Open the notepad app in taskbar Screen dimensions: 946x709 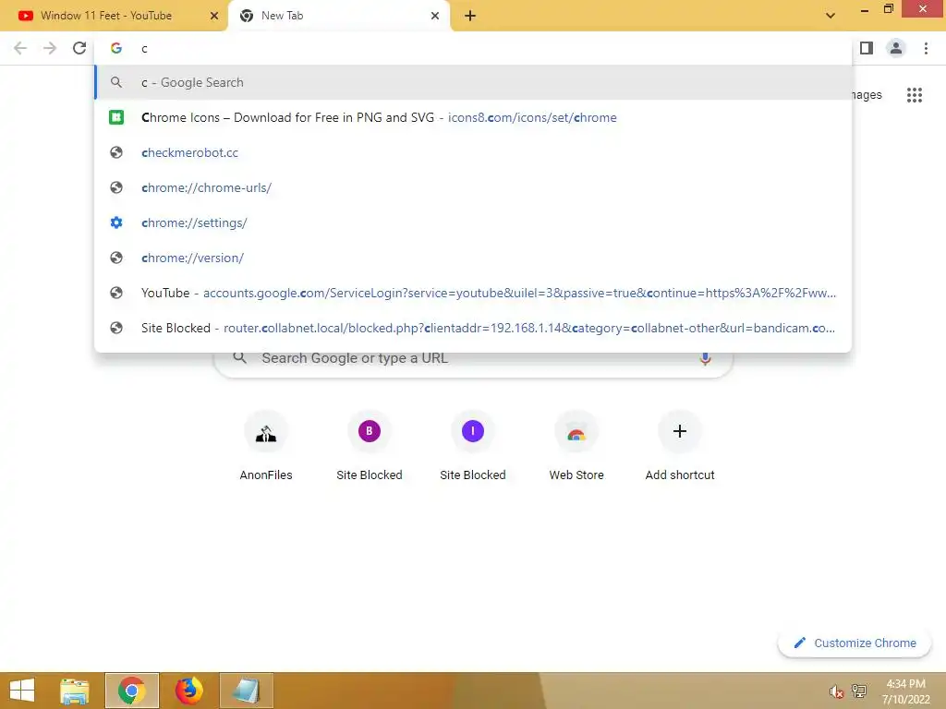tap(246, 691)
